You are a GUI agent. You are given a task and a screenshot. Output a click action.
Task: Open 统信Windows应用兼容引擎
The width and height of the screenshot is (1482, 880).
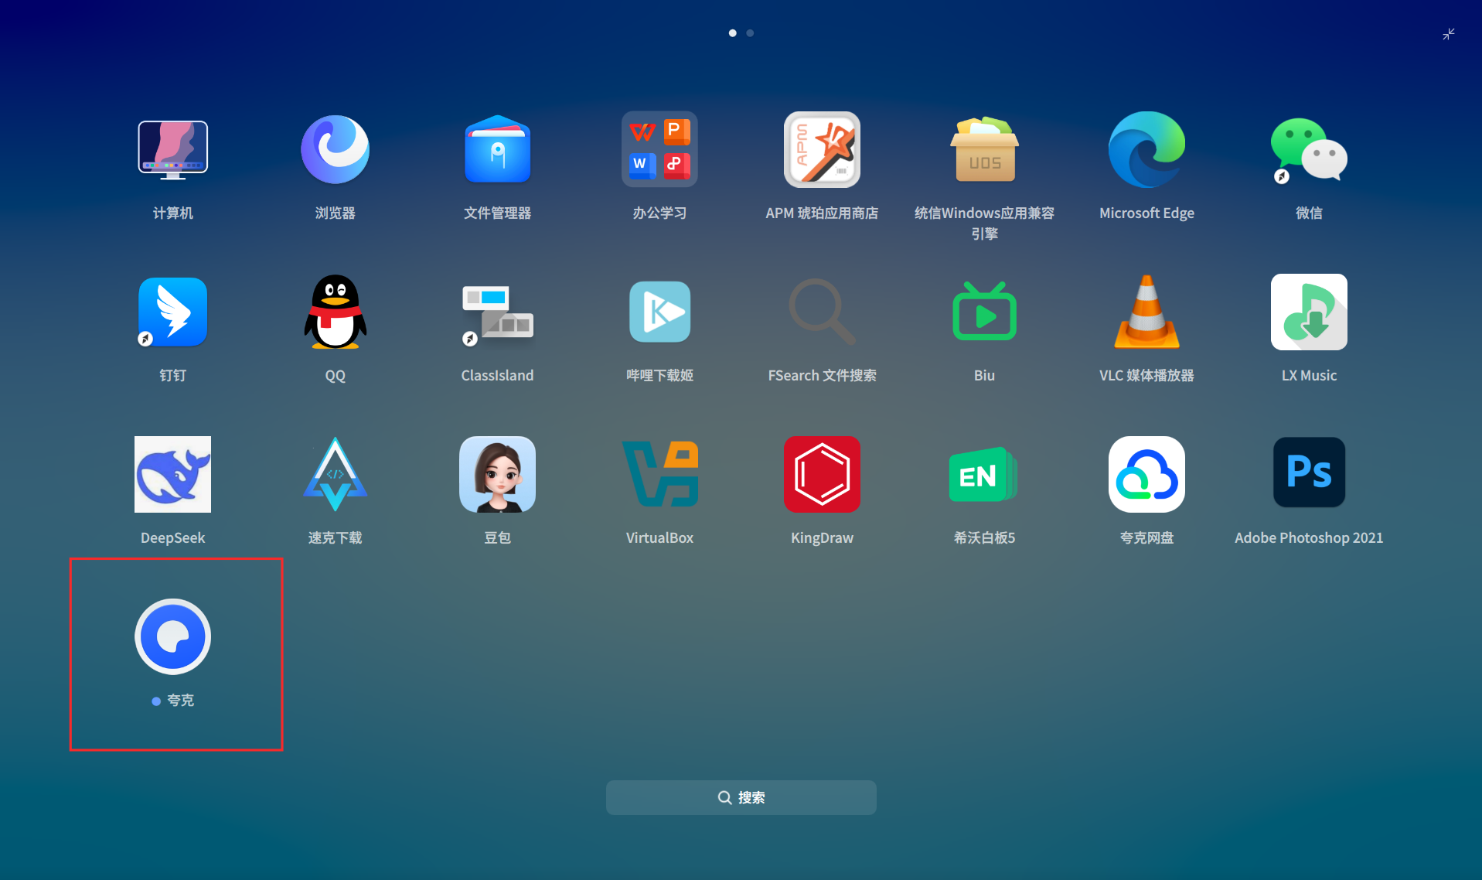(x=984, y=150)
